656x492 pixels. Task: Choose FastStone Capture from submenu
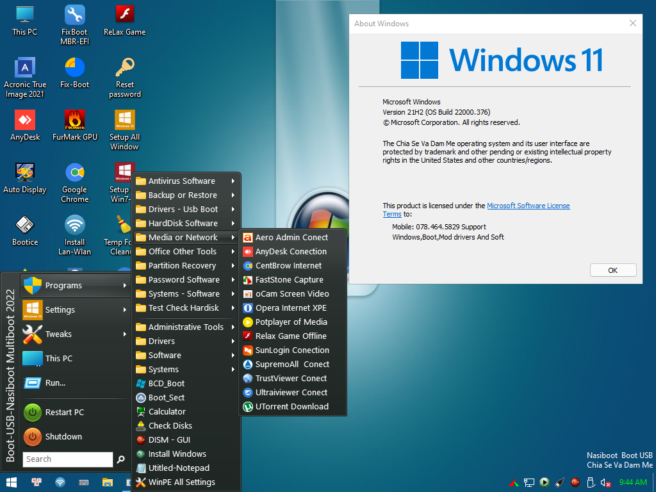point(289,280)
